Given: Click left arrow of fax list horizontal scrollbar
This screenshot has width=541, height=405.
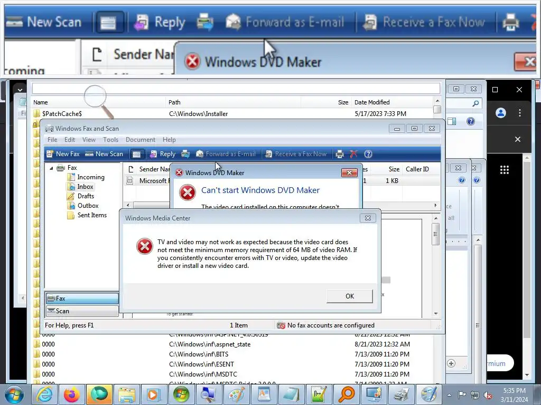Looking at the screenshot, I should click(x=128, y=205).
